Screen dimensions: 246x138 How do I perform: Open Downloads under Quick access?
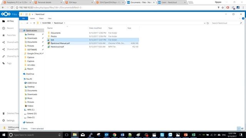(32, 38)
